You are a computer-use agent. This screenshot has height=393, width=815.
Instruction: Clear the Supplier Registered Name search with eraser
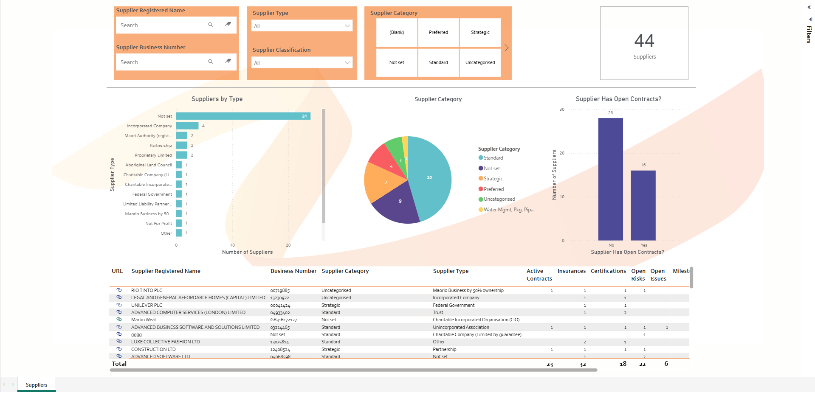coord(228,24)
